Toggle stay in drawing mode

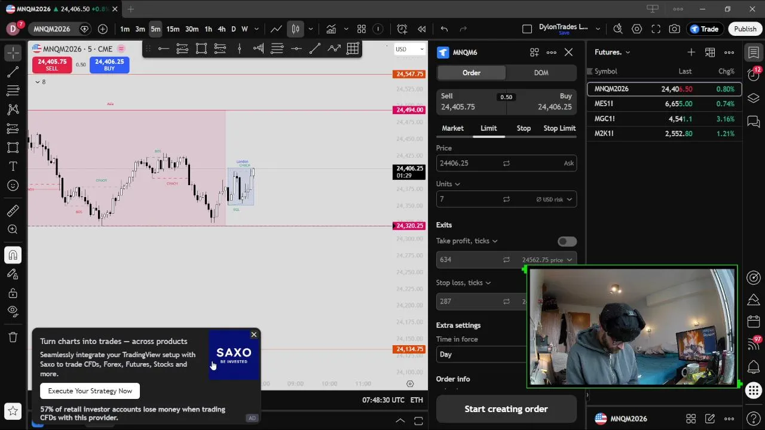point(13,274)
